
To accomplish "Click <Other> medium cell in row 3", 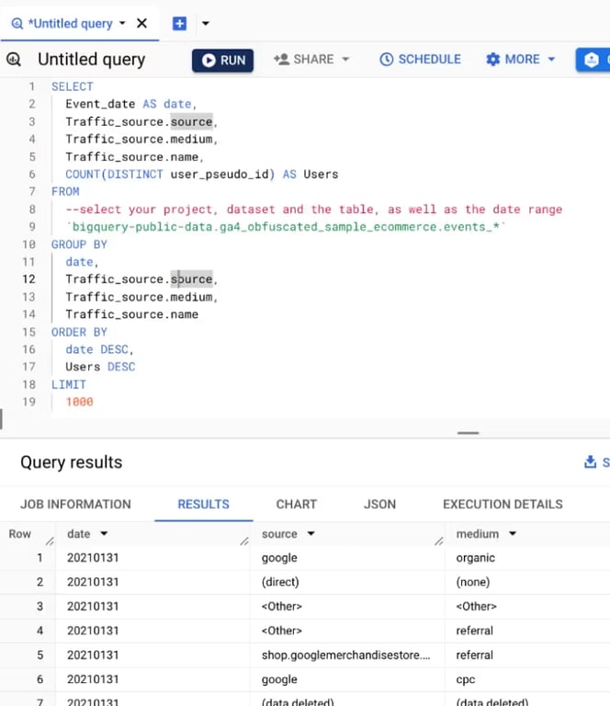I will point(477,607).
